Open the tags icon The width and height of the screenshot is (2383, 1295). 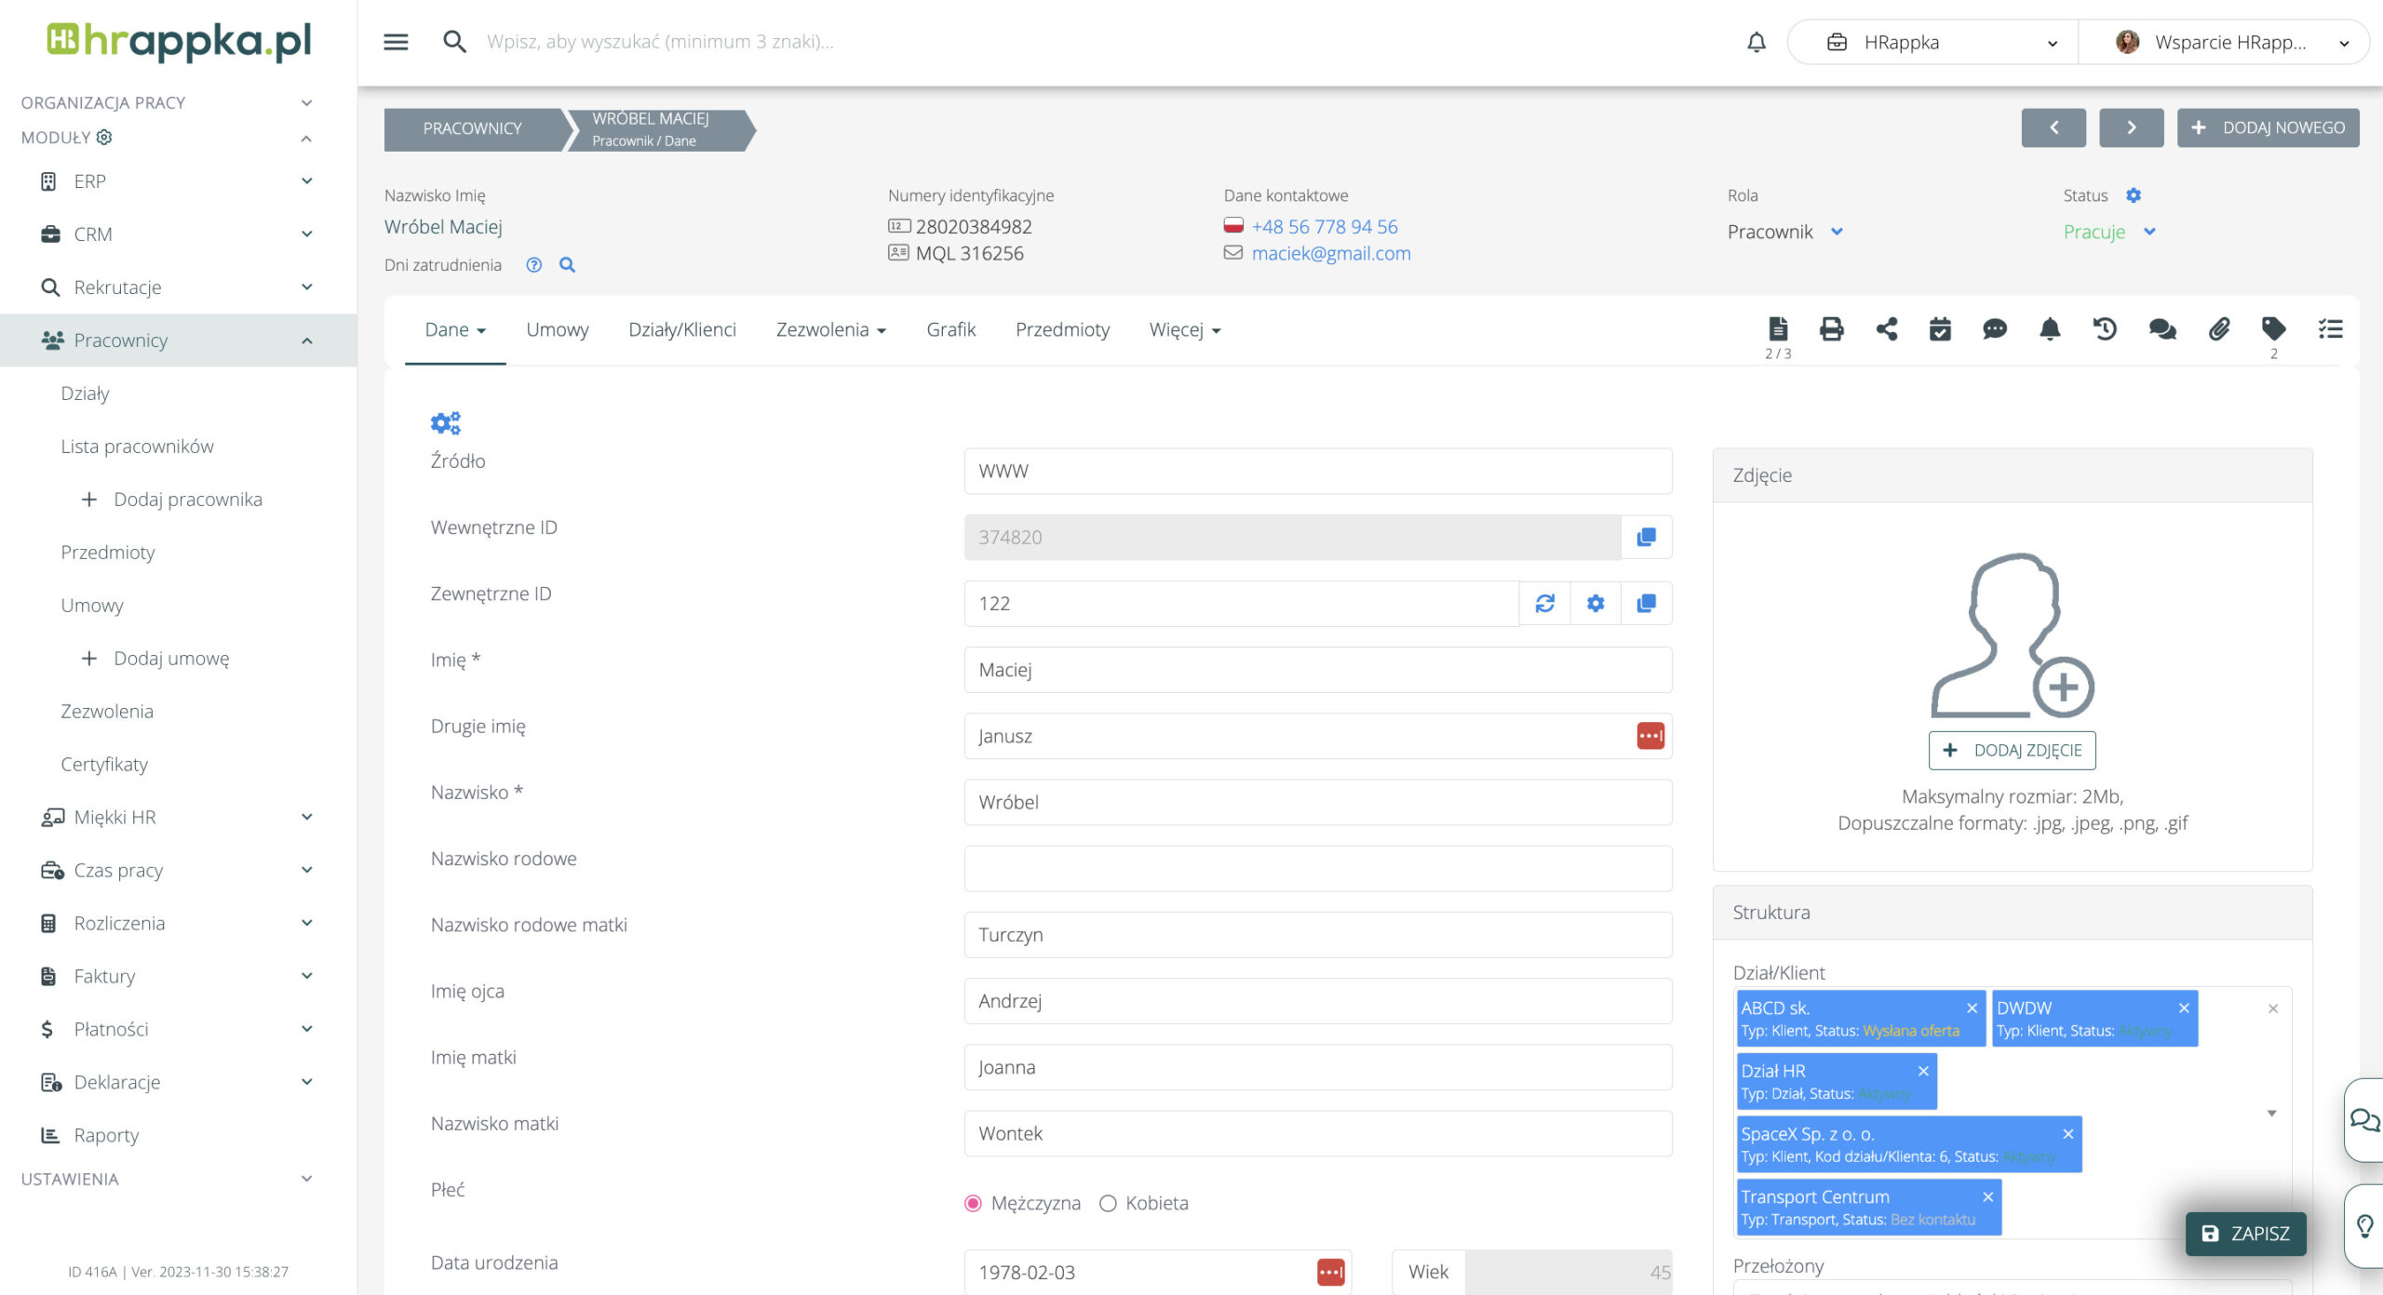2273,329
